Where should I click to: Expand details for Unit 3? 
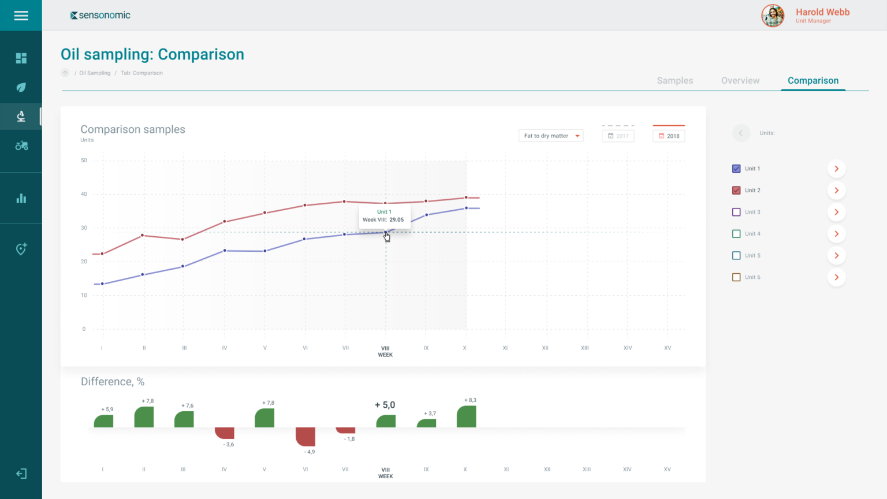pos(836,211)
